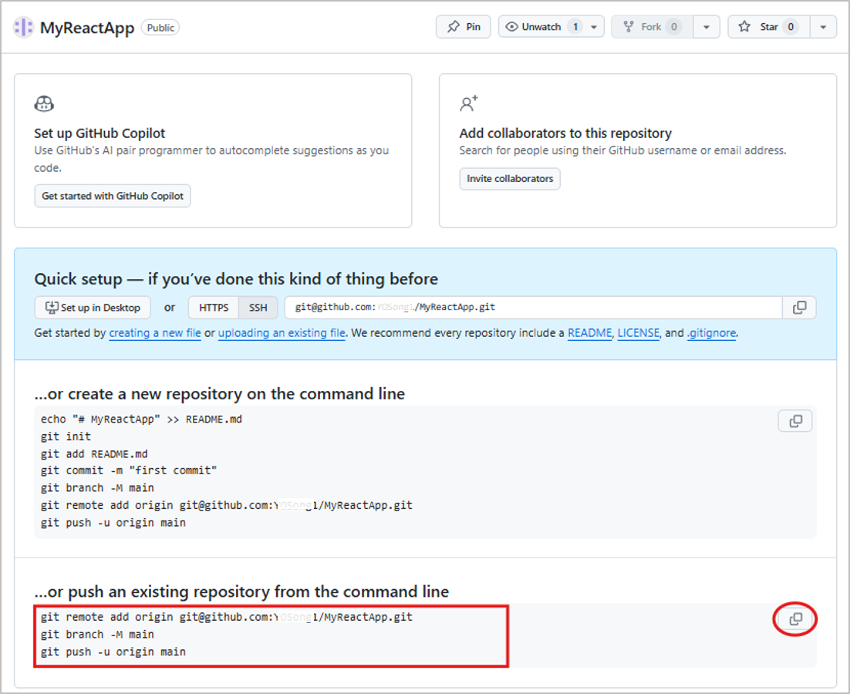
Task: Click Add collaborators to this repository heading
Action: point(565,133)
